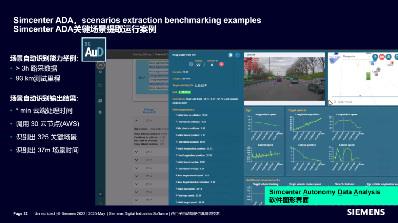Open the bug-shaped icon in left sidebar
Image resolution: width=398 pixels, height=223 pixels.
tap(100, 112)
